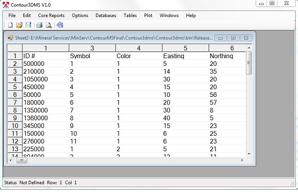Close the Contour3DMS main window
The width and height of the screenshot is (298, 192).
(x=287, y=3)
